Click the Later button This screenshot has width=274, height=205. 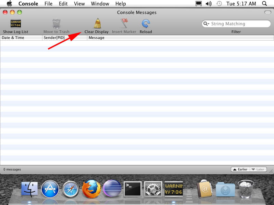[258, 169]
